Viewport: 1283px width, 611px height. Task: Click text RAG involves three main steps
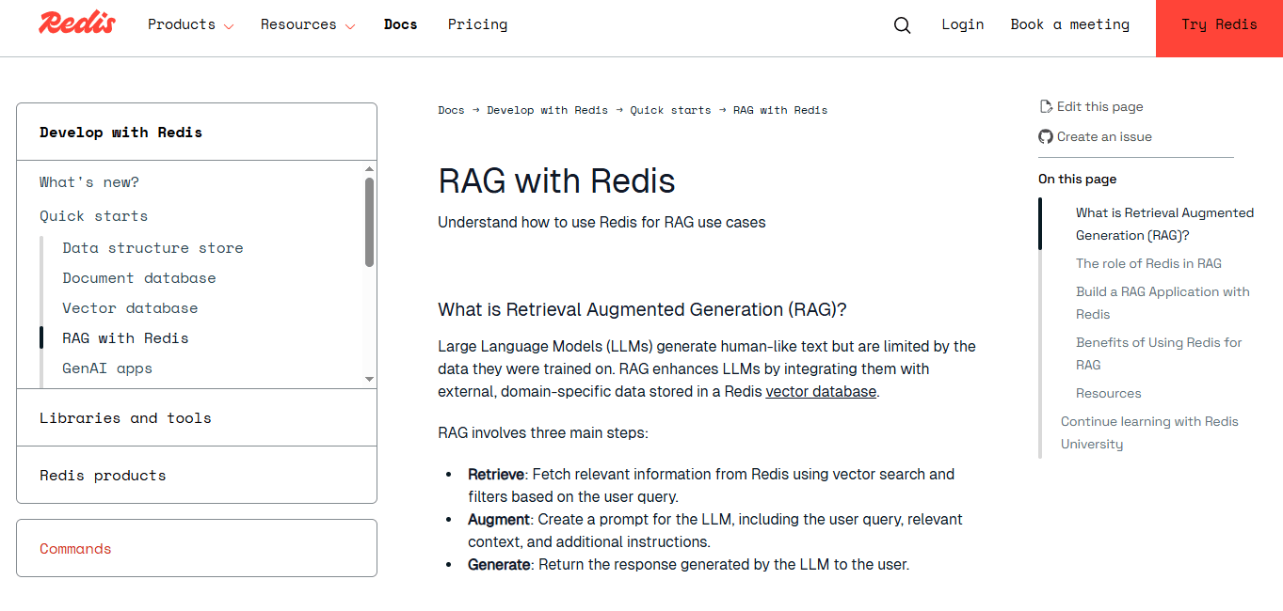[543, 433]
